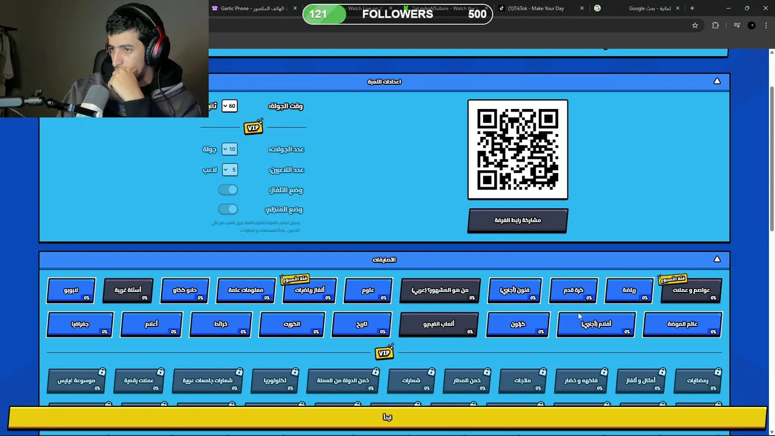Open the round time dropdown showing 60
The height and width of the screenshot is (436, 775).
coord(229,106)
